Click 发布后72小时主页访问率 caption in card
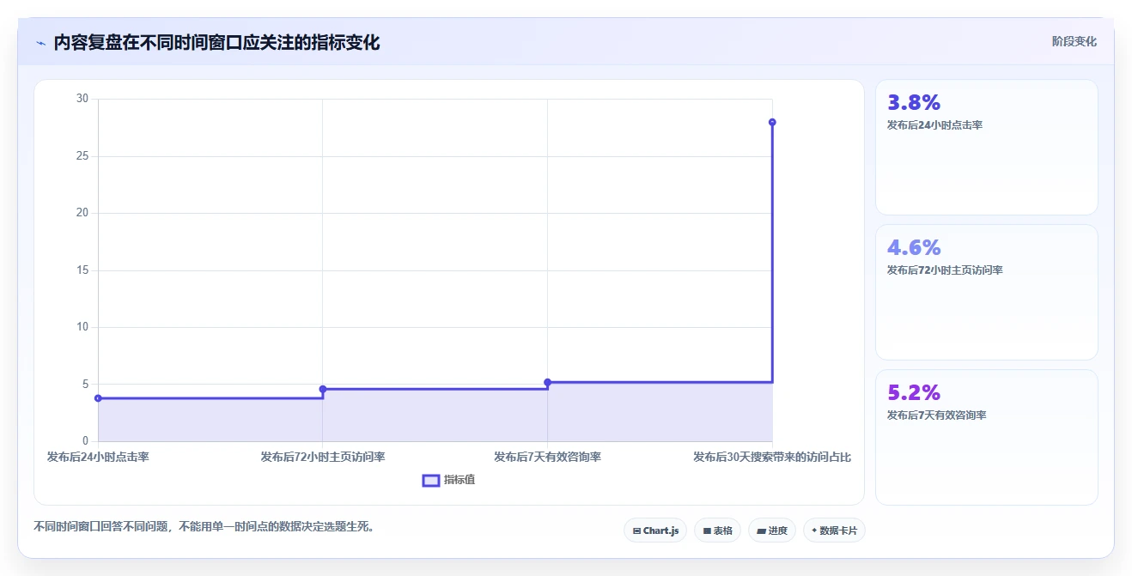This screenshot has height=576, width=1132. click(945, 270)
